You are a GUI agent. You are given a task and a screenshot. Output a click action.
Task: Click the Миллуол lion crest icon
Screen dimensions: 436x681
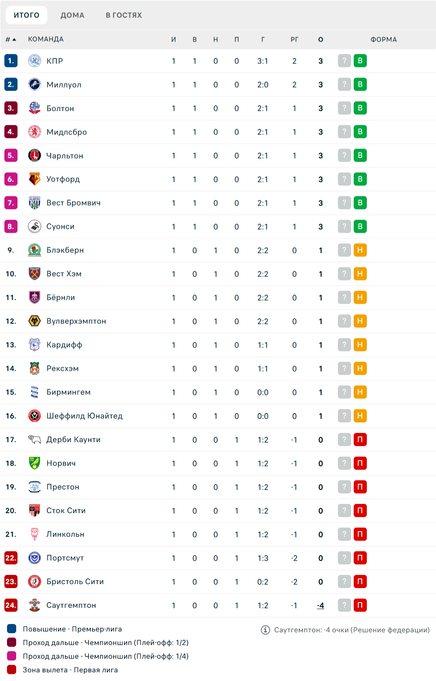(35, 85)
